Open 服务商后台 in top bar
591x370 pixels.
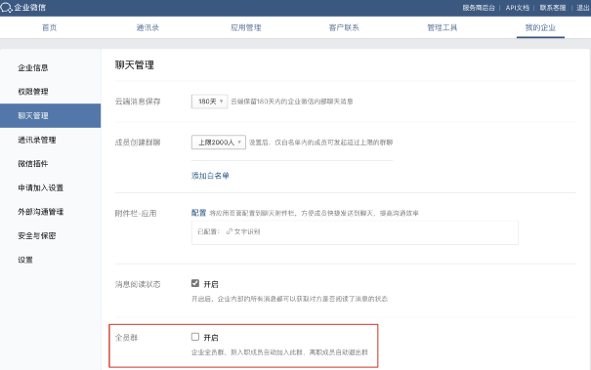(479, 8)
